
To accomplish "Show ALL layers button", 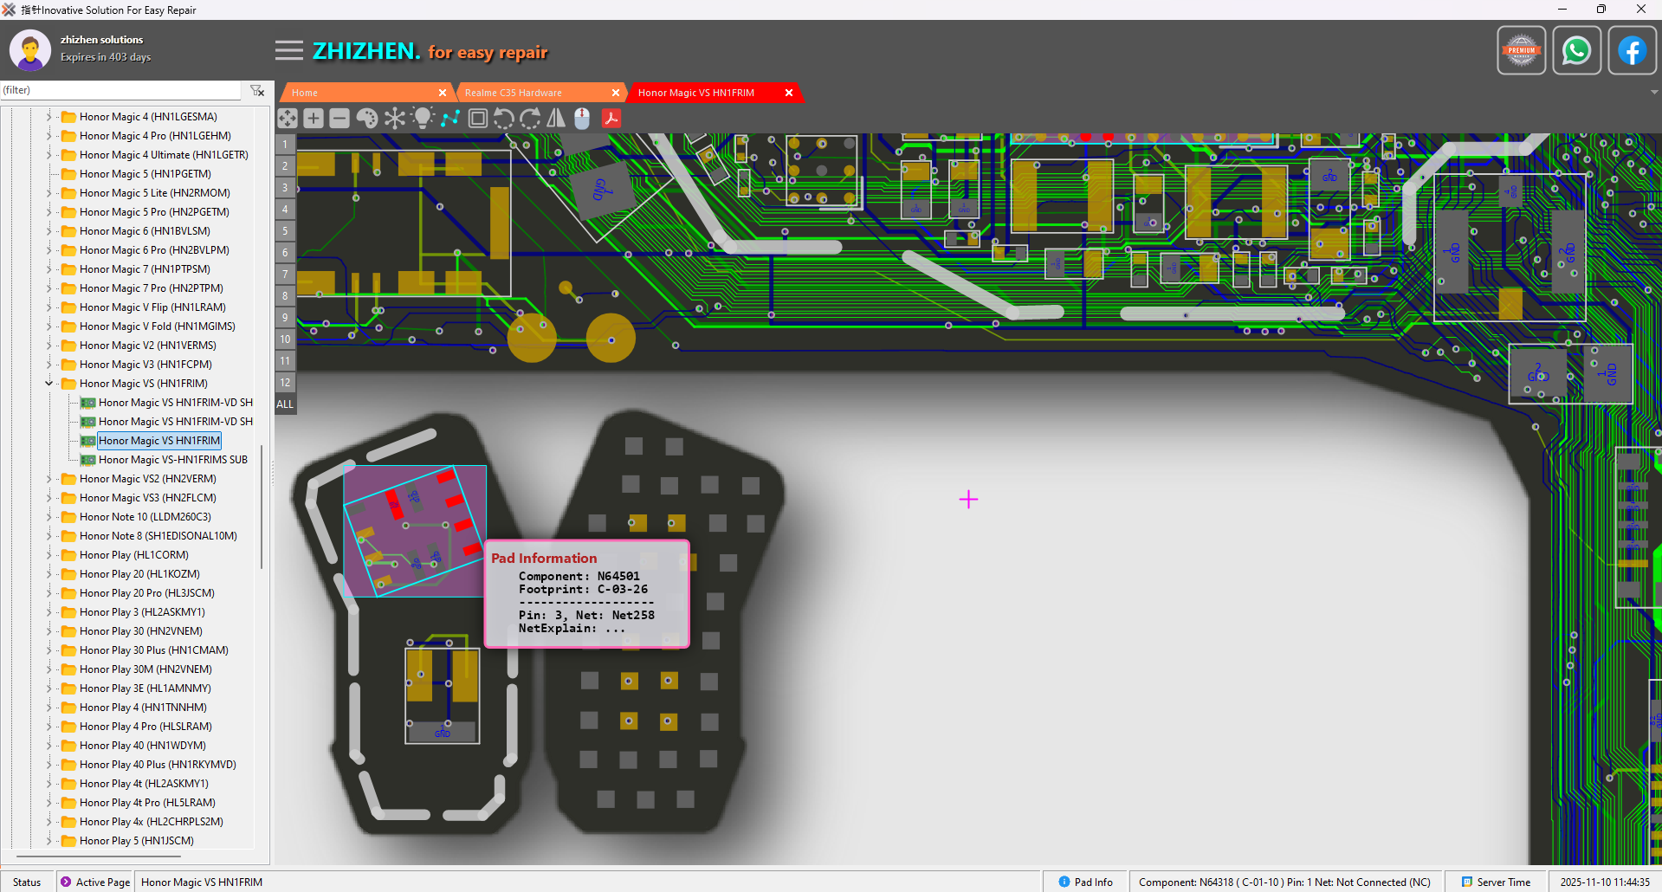I will pyautogui.click(x=285, y=404).
